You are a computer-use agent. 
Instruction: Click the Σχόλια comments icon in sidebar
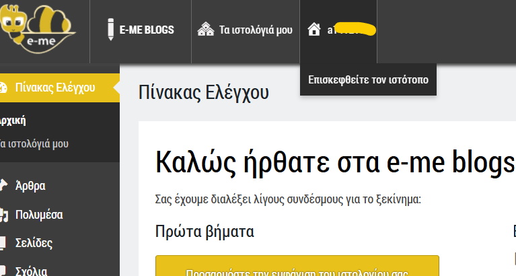3,271
